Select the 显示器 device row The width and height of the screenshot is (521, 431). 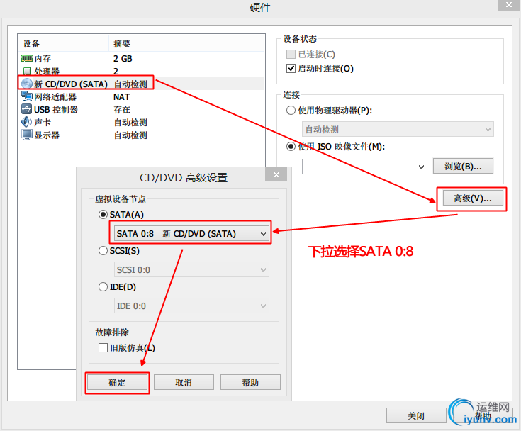pos(142,135)
